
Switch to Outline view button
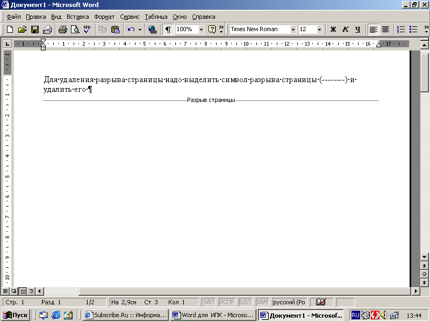click(x=31, y=291)
